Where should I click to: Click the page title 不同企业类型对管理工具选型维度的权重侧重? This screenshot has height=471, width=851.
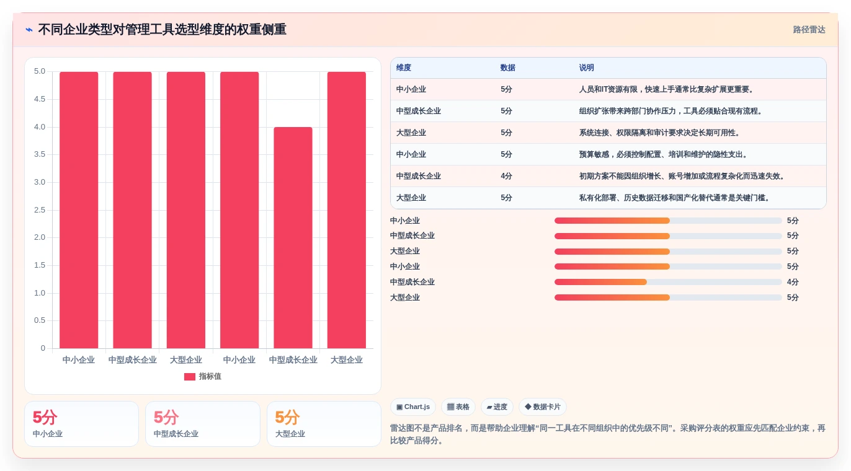point(162,30)
